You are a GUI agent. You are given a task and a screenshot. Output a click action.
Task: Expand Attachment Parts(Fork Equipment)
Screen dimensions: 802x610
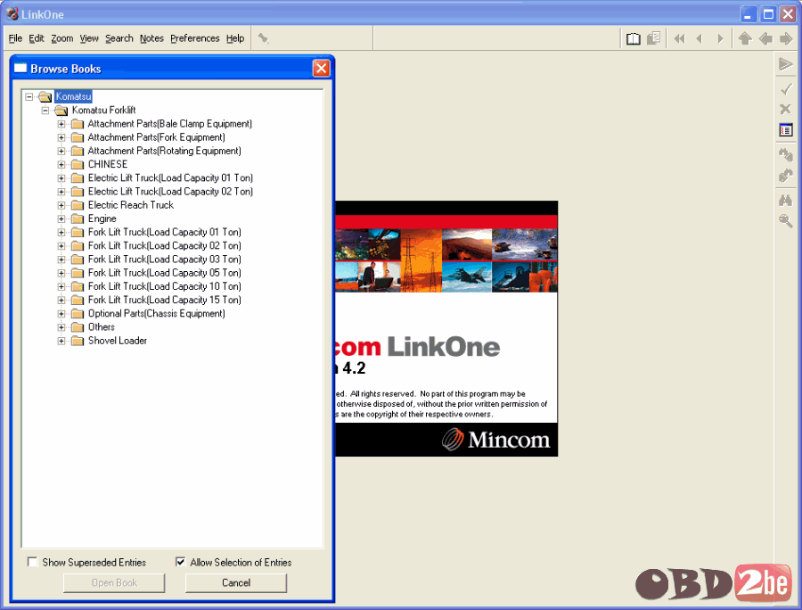[x=61, y=137]
